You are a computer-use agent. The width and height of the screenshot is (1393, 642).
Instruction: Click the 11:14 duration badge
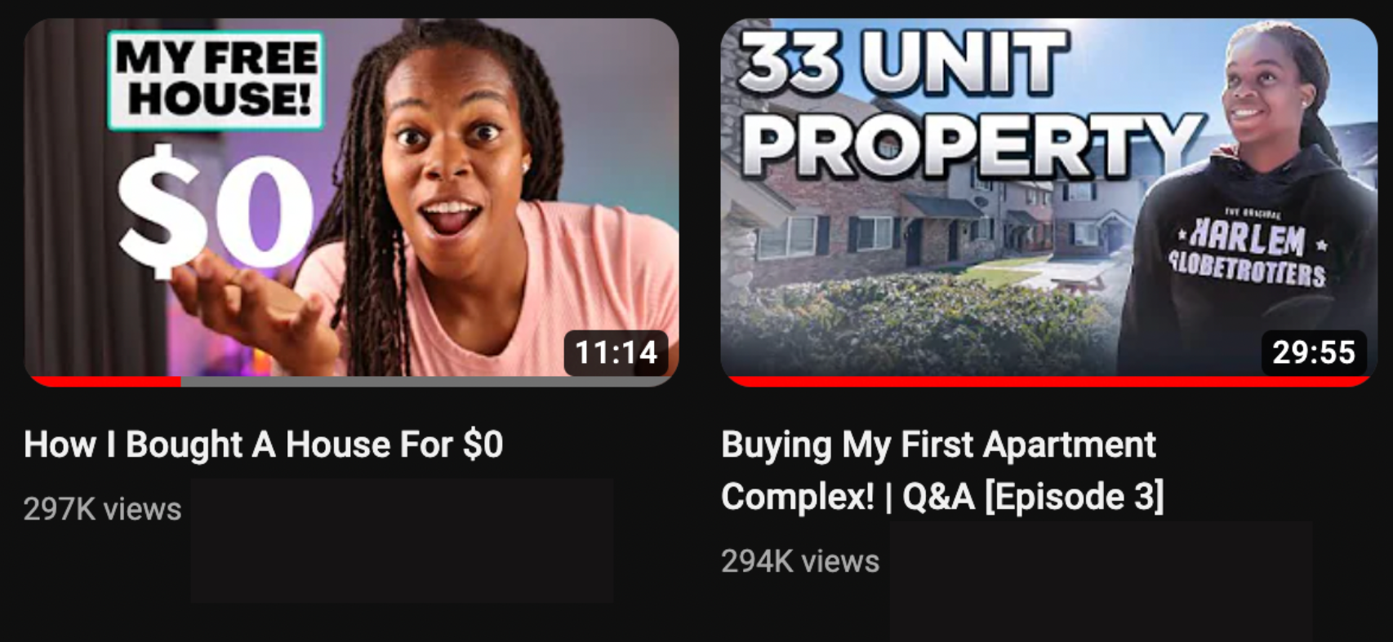coord(616,352)
